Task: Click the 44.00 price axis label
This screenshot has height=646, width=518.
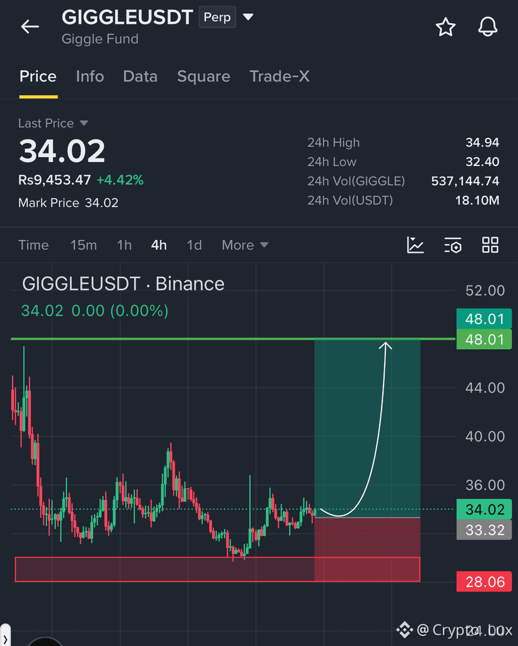Action: [485, 388]
